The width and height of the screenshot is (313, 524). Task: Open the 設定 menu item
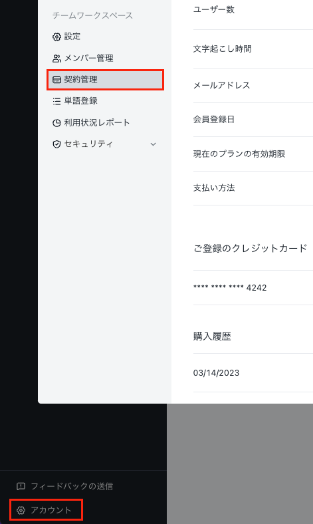[x=72, y=37]
